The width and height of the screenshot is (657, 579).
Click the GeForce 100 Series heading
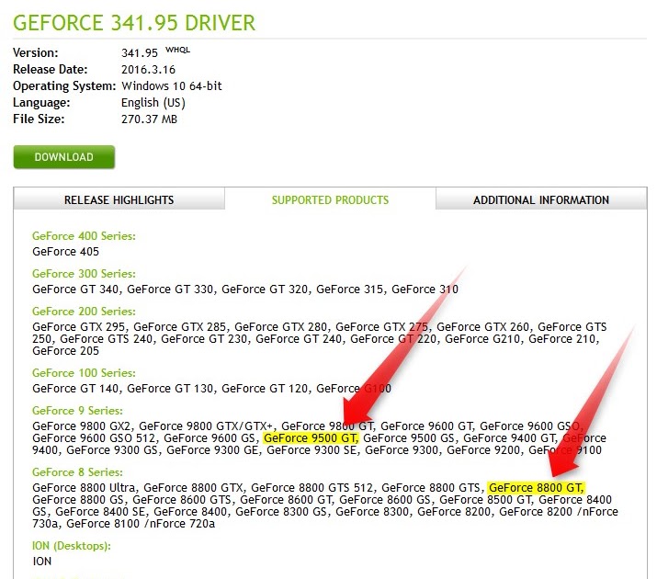click(x=84, y=373)
